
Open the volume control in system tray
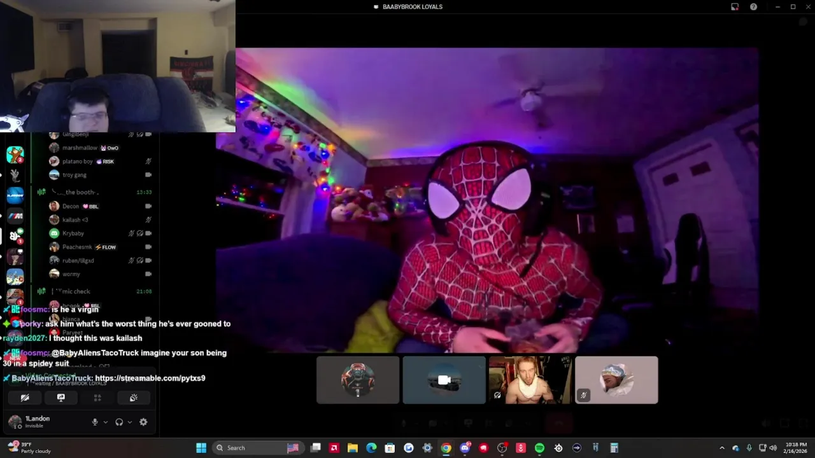click(773, 448)
